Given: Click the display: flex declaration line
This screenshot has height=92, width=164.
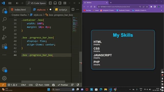Looking at the screenshot, I should pos(37,41).
